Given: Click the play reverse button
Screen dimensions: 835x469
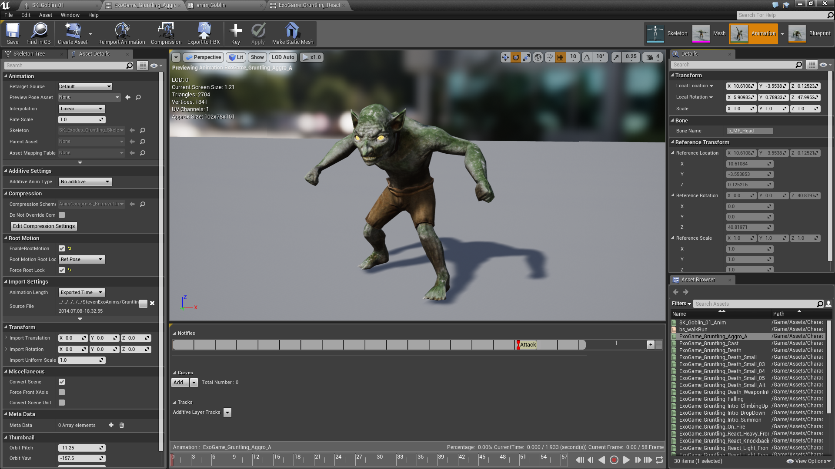Looking at the screenshot, I should click(602, 460).
